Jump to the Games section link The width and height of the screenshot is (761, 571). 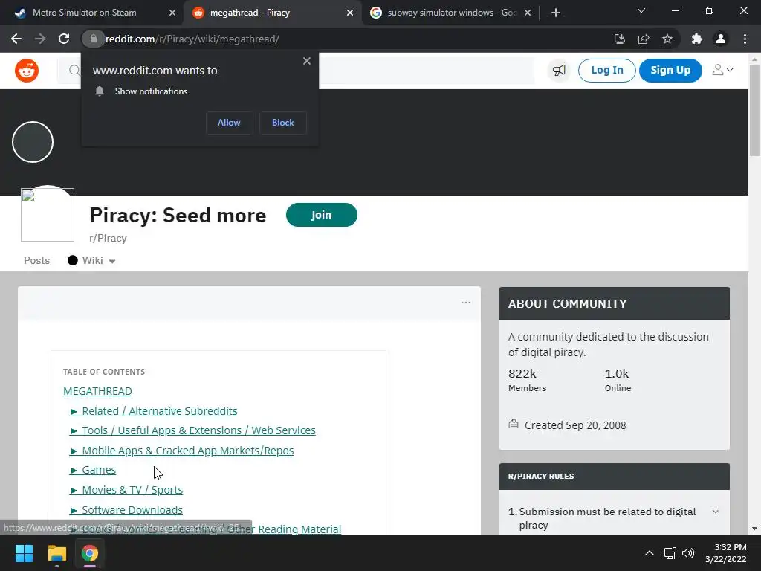pos(93,470)
